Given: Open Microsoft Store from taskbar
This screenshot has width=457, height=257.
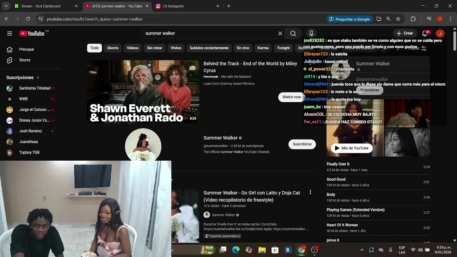Looking at the screenshot, I should pos(275,250).
